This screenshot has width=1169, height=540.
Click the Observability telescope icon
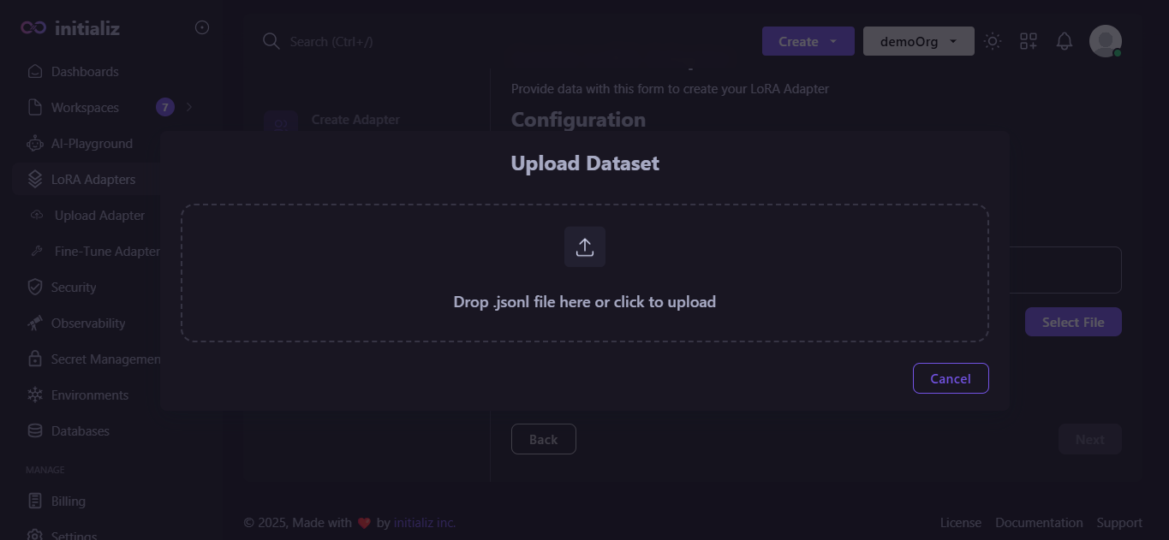click(x=35, y=323)
